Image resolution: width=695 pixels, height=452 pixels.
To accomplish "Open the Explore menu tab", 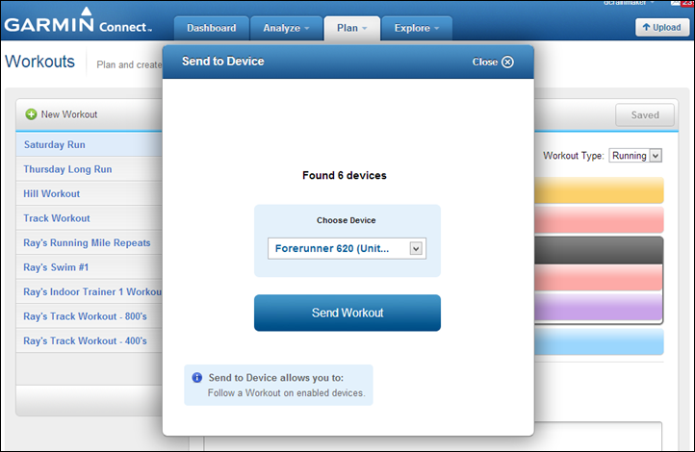I will coord(417,28).
